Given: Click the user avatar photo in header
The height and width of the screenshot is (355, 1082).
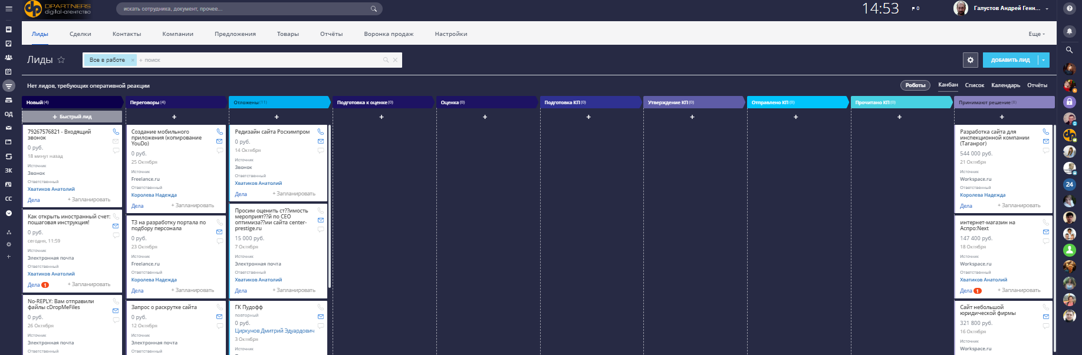Looking at the screenshot, I should (961, 8).
